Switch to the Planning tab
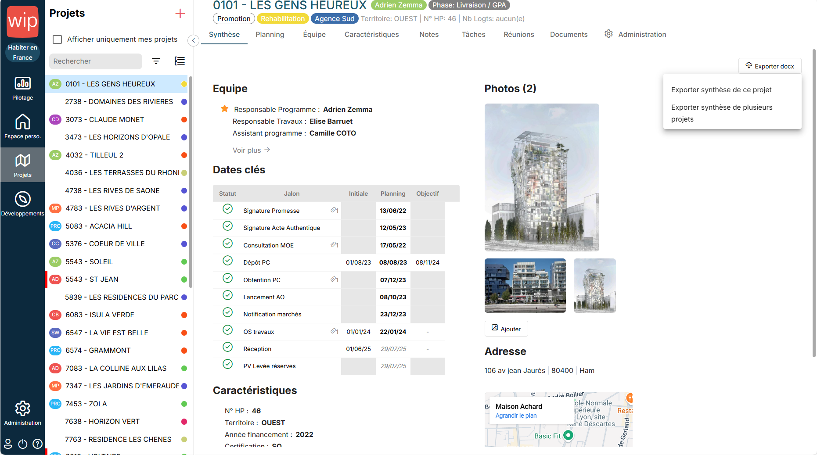 coord(270,34)
